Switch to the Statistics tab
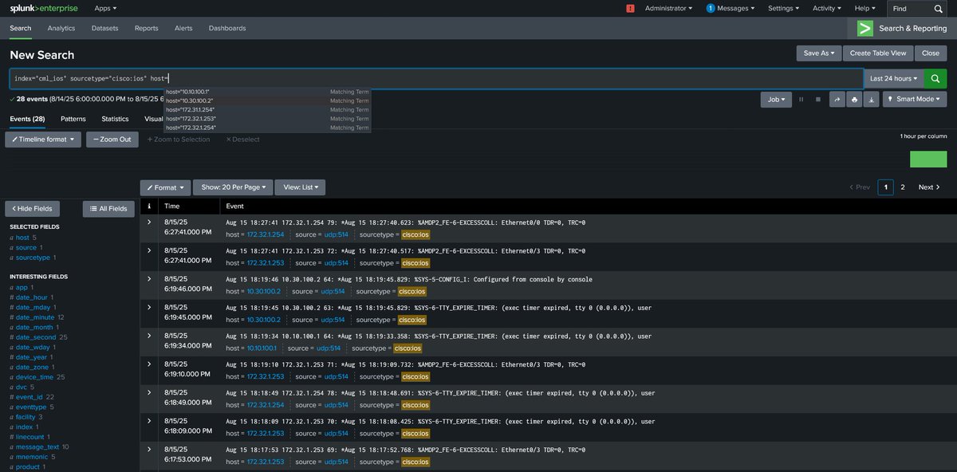Viewport: 957px width, 472px height. pos(115,119)
